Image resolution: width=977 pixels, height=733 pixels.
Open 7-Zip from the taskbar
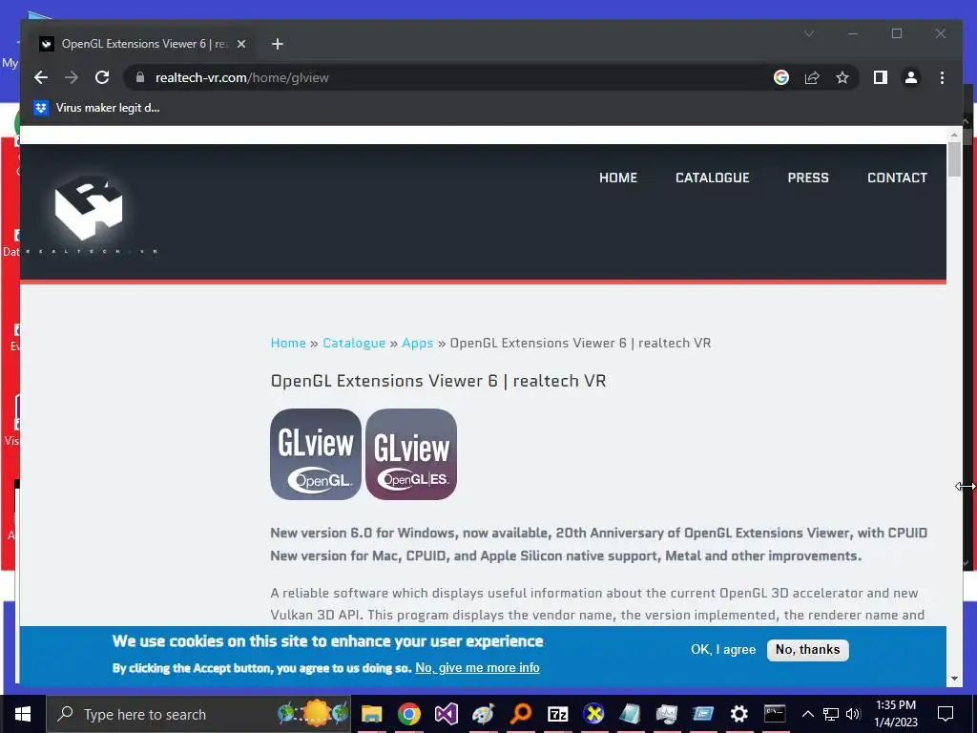pos(557,714)
